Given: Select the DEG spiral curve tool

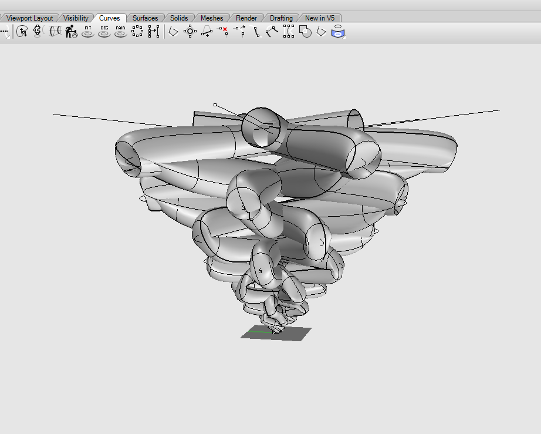Looking at the screenshot, I should [x=104, y=31].
